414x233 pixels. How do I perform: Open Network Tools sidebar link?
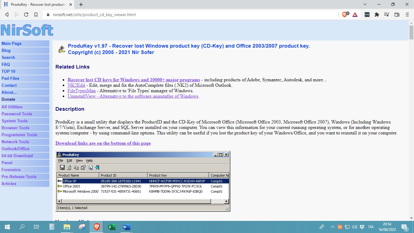point(25,142)
